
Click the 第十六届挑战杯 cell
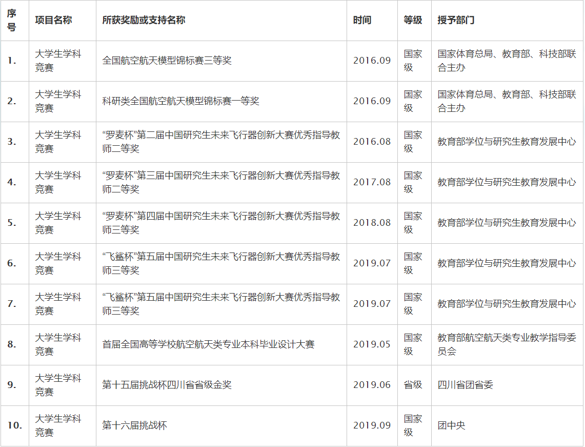221,426
